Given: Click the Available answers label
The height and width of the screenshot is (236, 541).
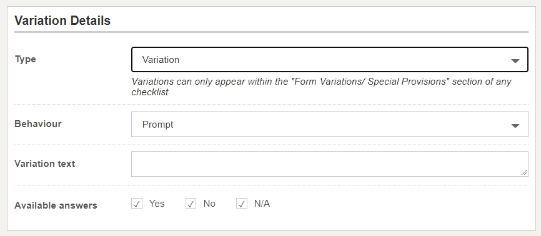Looking at the screenshot, I should pos(56,205).
